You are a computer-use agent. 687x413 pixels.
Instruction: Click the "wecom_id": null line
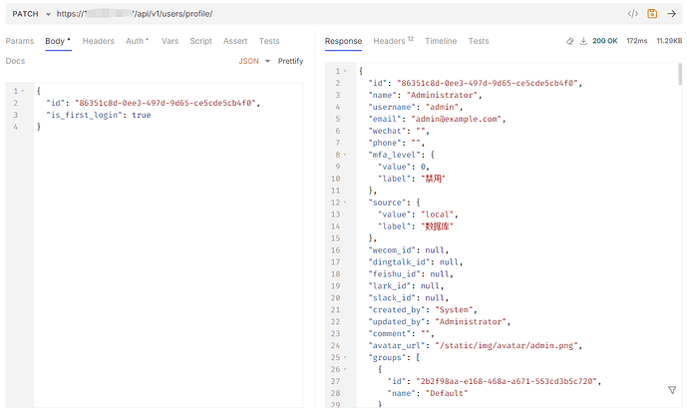409,250
